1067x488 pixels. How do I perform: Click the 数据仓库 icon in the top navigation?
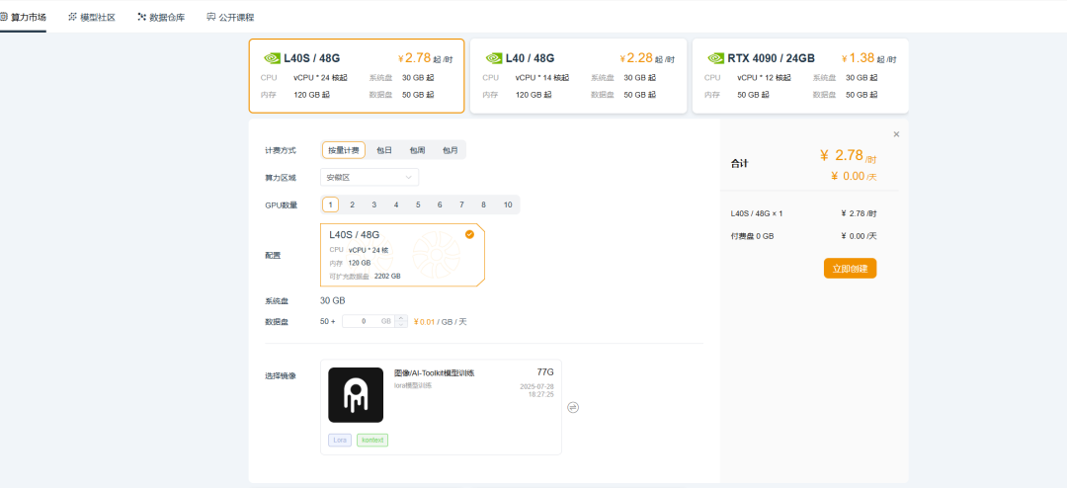141,17
